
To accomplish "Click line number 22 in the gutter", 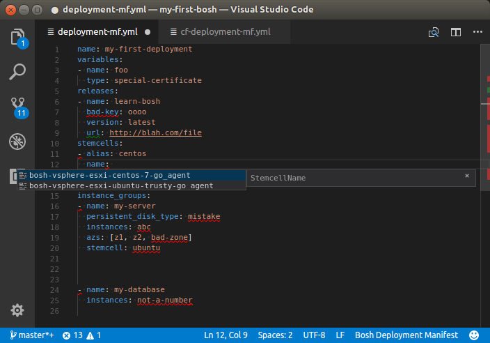I will 54,269.
